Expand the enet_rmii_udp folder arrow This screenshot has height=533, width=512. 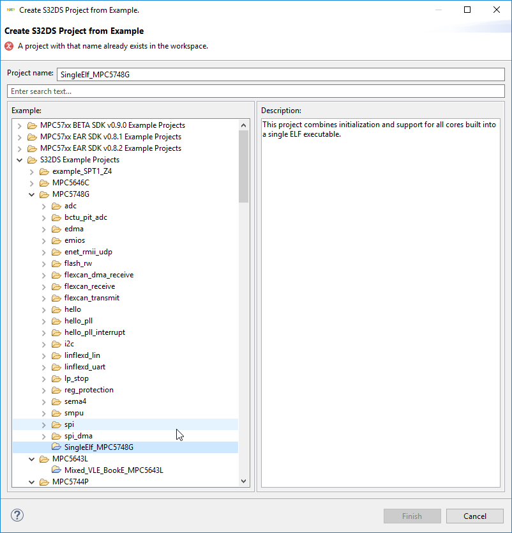(44, 252)
